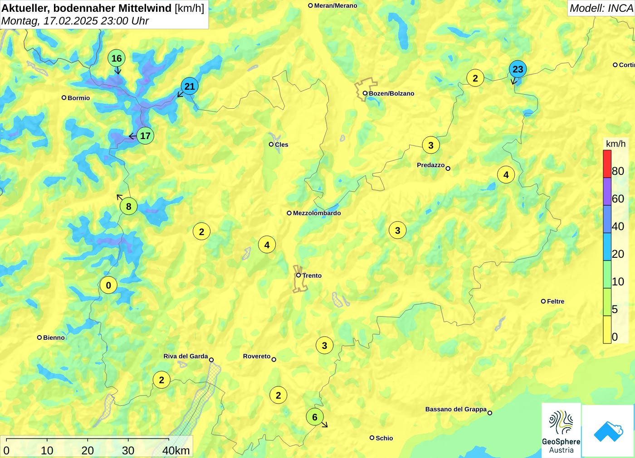Click the 'Bassano del Grappa' city label
This screenshot has height=458, width=635.
pos(456,409)
